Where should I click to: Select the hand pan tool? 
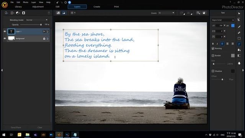pyautogui.click(x=204, y=13)
